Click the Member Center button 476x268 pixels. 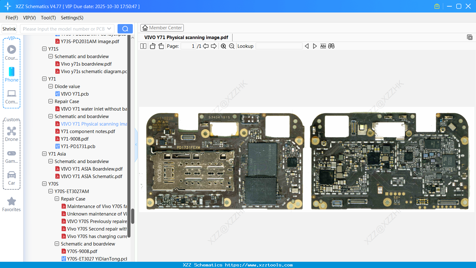click(162, 27)
